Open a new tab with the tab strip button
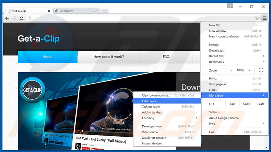The image size is (271, 152). (x=105, y=11)
